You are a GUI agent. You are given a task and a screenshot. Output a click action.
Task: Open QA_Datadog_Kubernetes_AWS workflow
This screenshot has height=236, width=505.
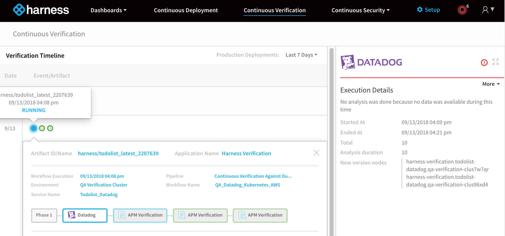click(x=247, y=185)
